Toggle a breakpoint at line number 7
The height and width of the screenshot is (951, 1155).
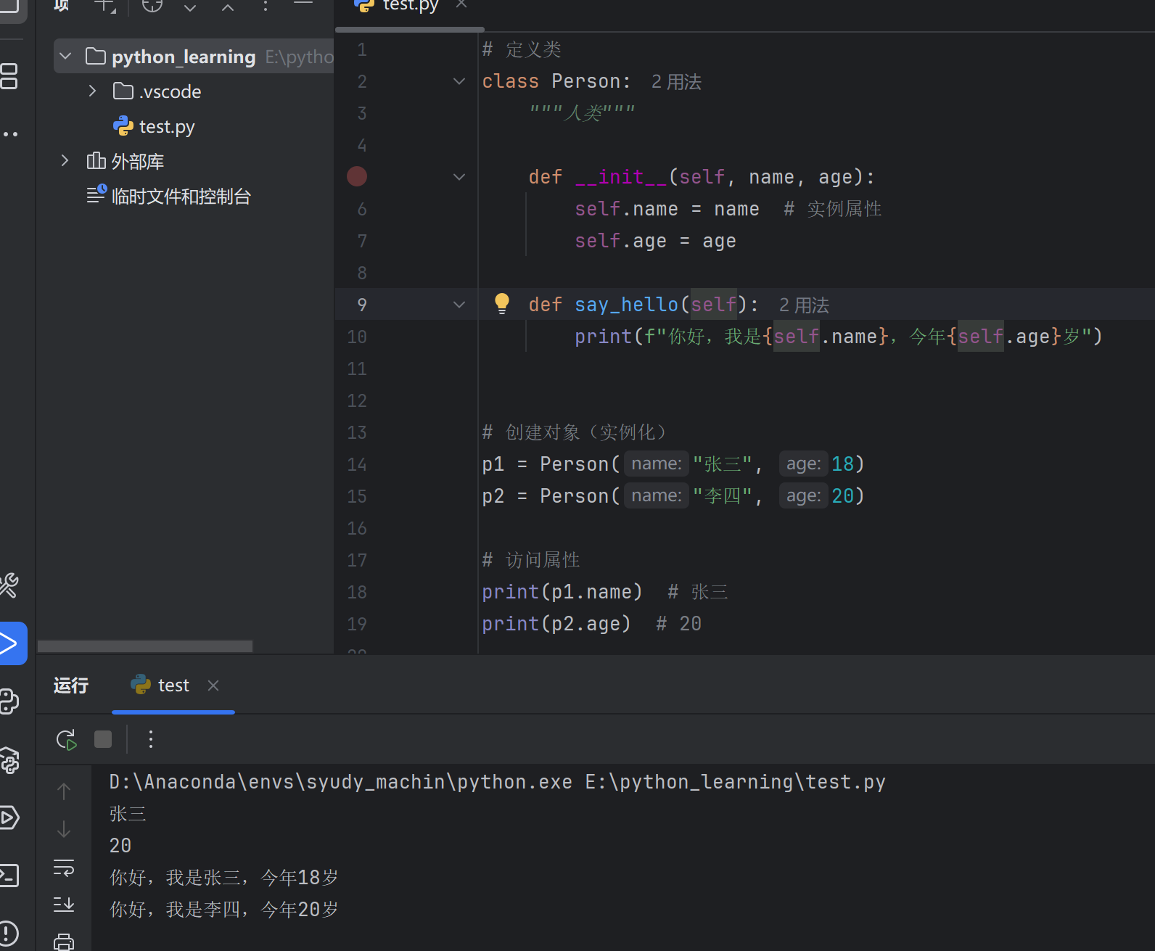[x=362, y=241]
